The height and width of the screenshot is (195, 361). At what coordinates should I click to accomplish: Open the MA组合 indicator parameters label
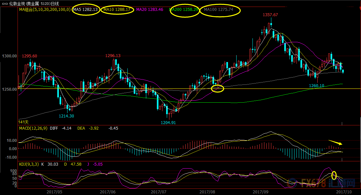click(44, 10)
